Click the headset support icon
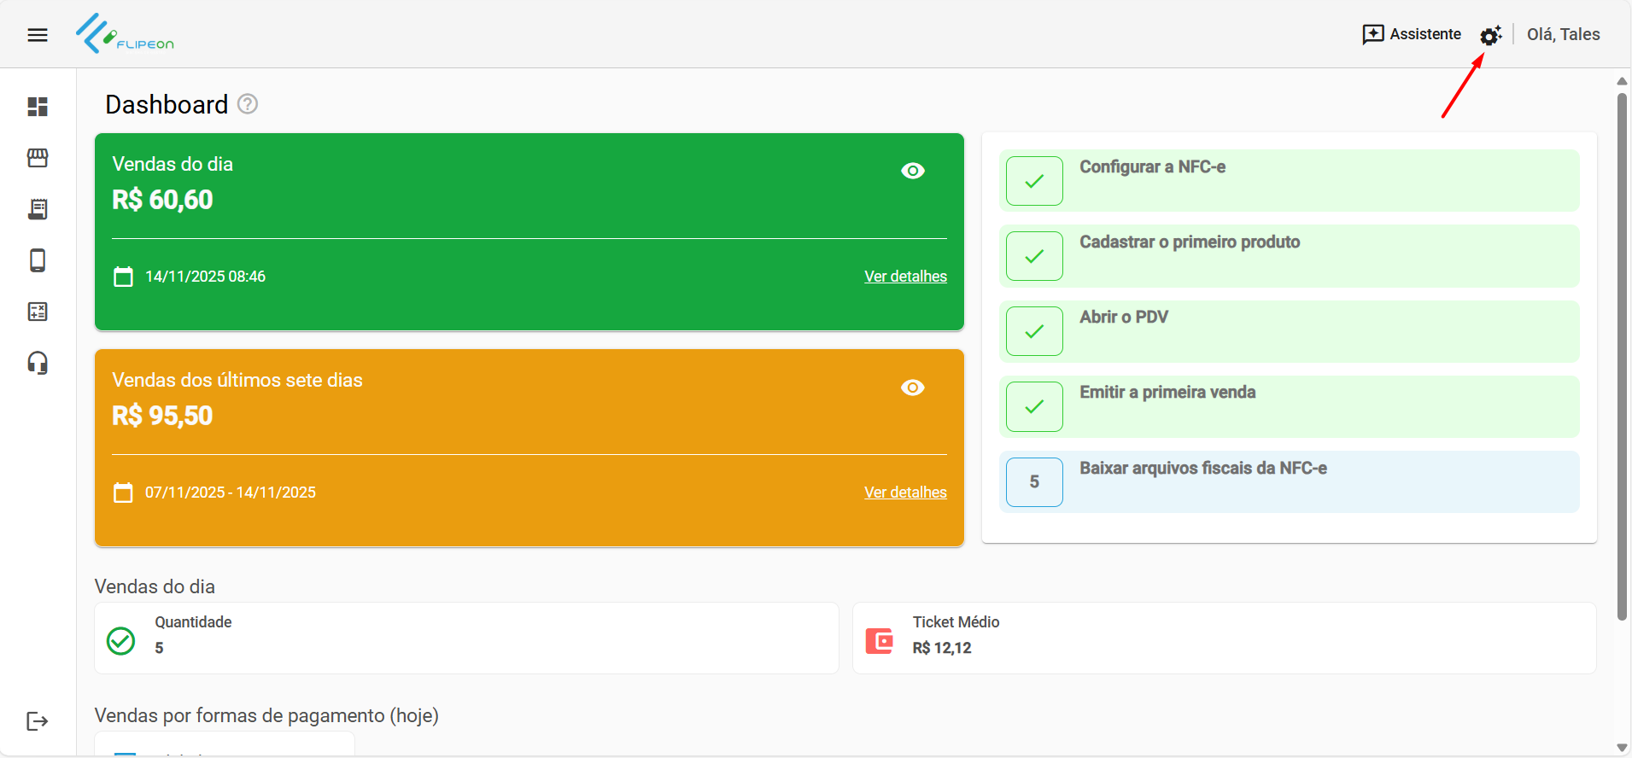The image size is (1632, 758). (38, 364)
